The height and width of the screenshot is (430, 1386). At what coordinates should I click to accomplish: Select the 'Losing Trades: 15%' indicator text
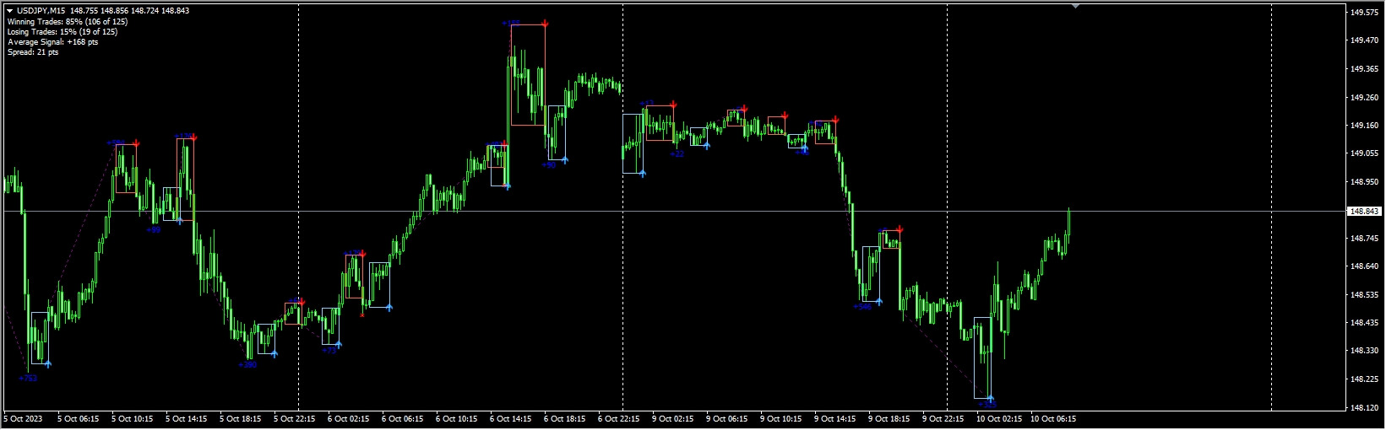63,32
